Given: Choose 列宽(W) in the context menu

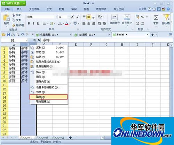Looking at the screenshot, I should click(49, 92).
